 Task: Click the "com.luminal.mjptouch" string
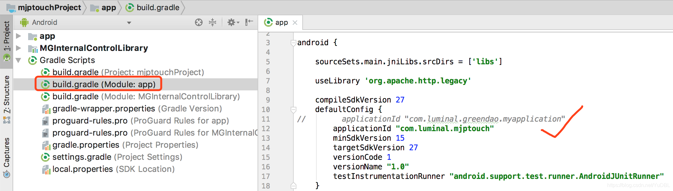(445, 129)
